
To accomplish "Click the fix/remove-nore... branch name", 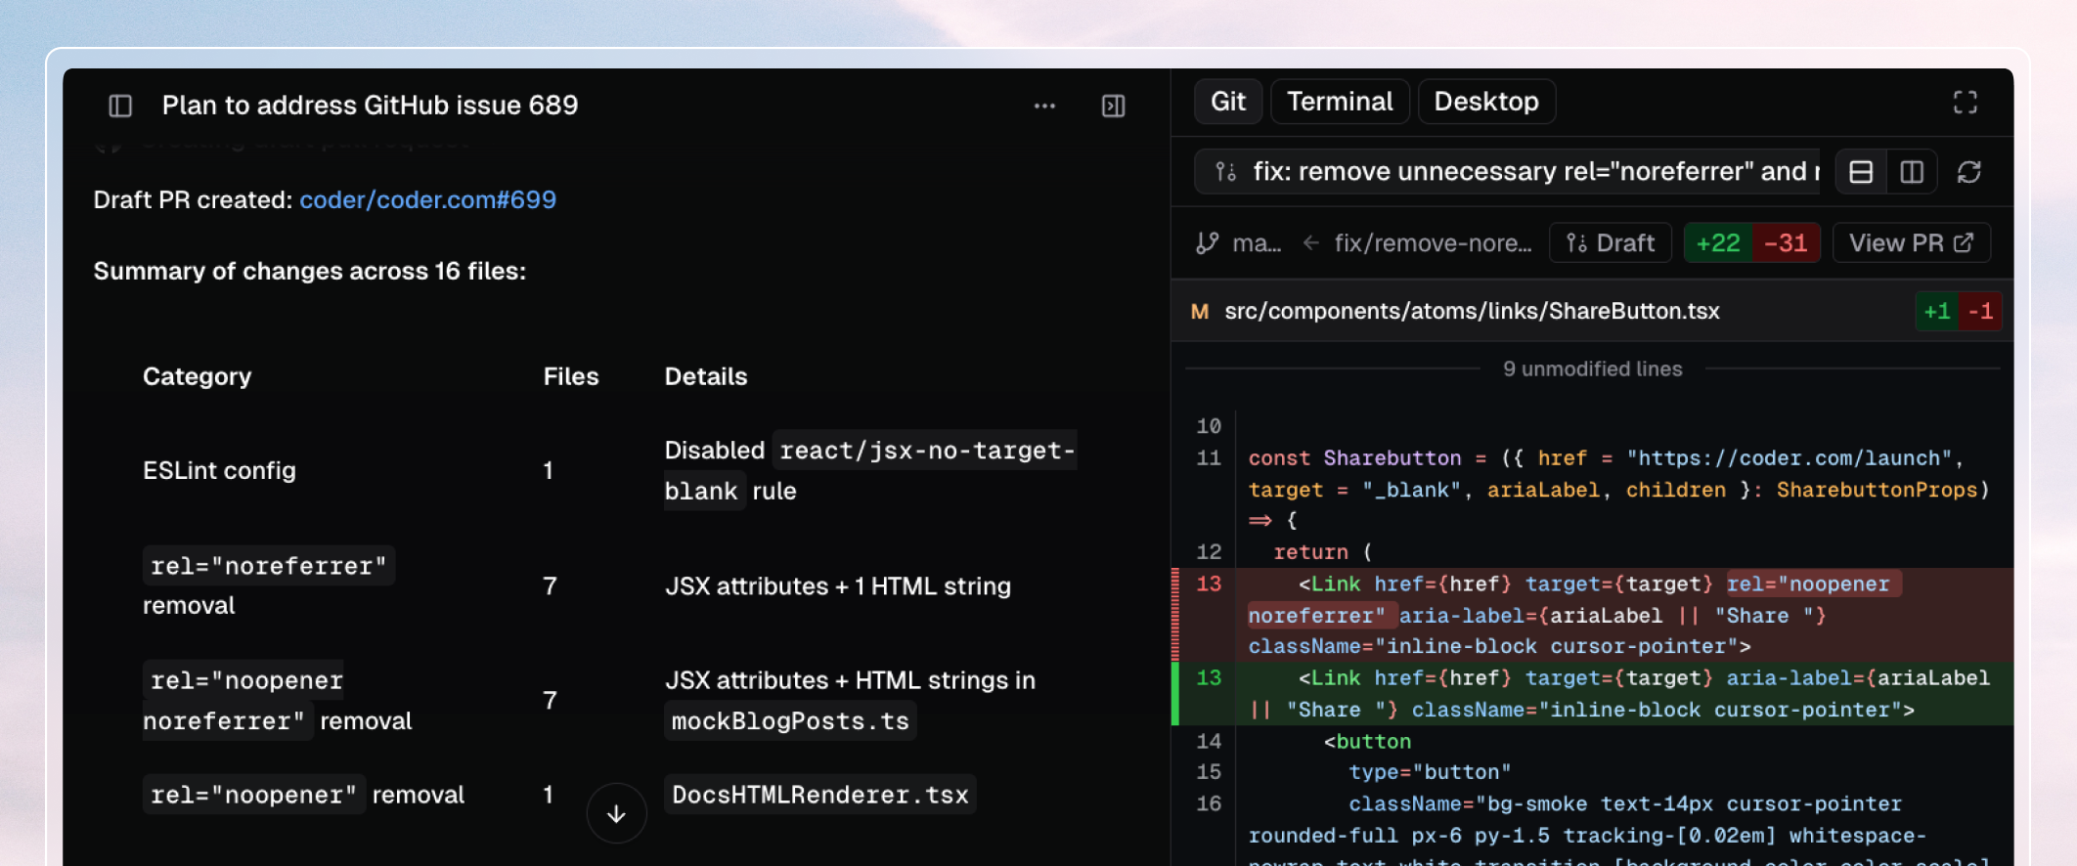I will pos(1433,242).
